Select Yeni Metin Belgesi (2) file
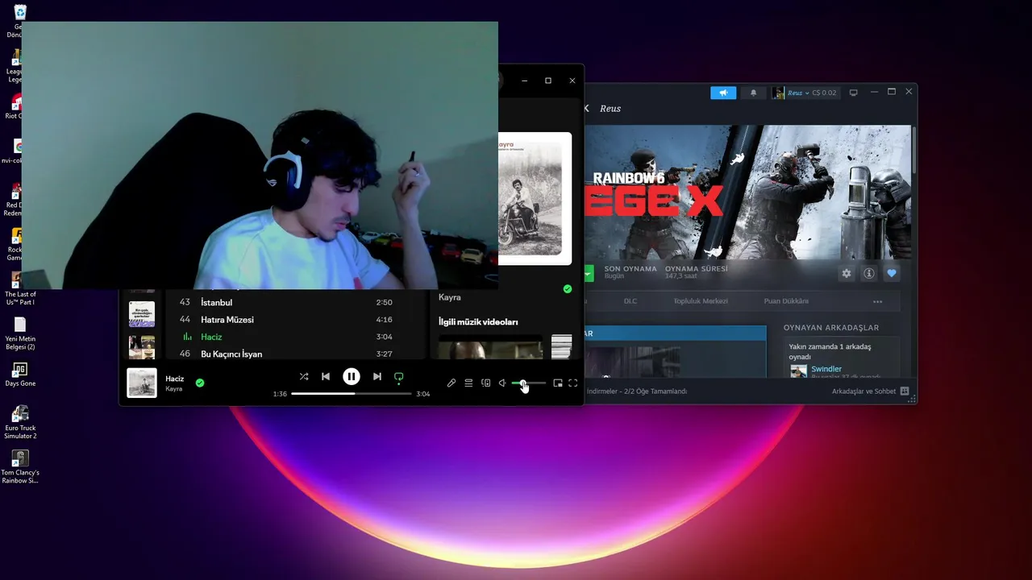 pyautogui.click(x=20, y=333)
